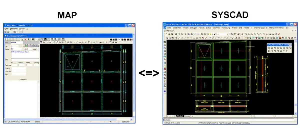The width and height of the screenshot is (300, 135).
Task: Click the Zusatztext label in MAP panel
Action: [x=23, y=79]
